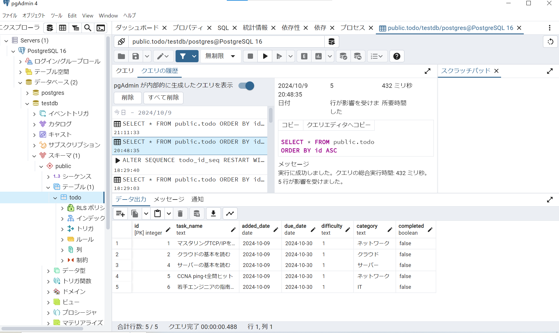Switch to the クエリ tab
This screenshot has width=559, height=333.
pos(125,71)
